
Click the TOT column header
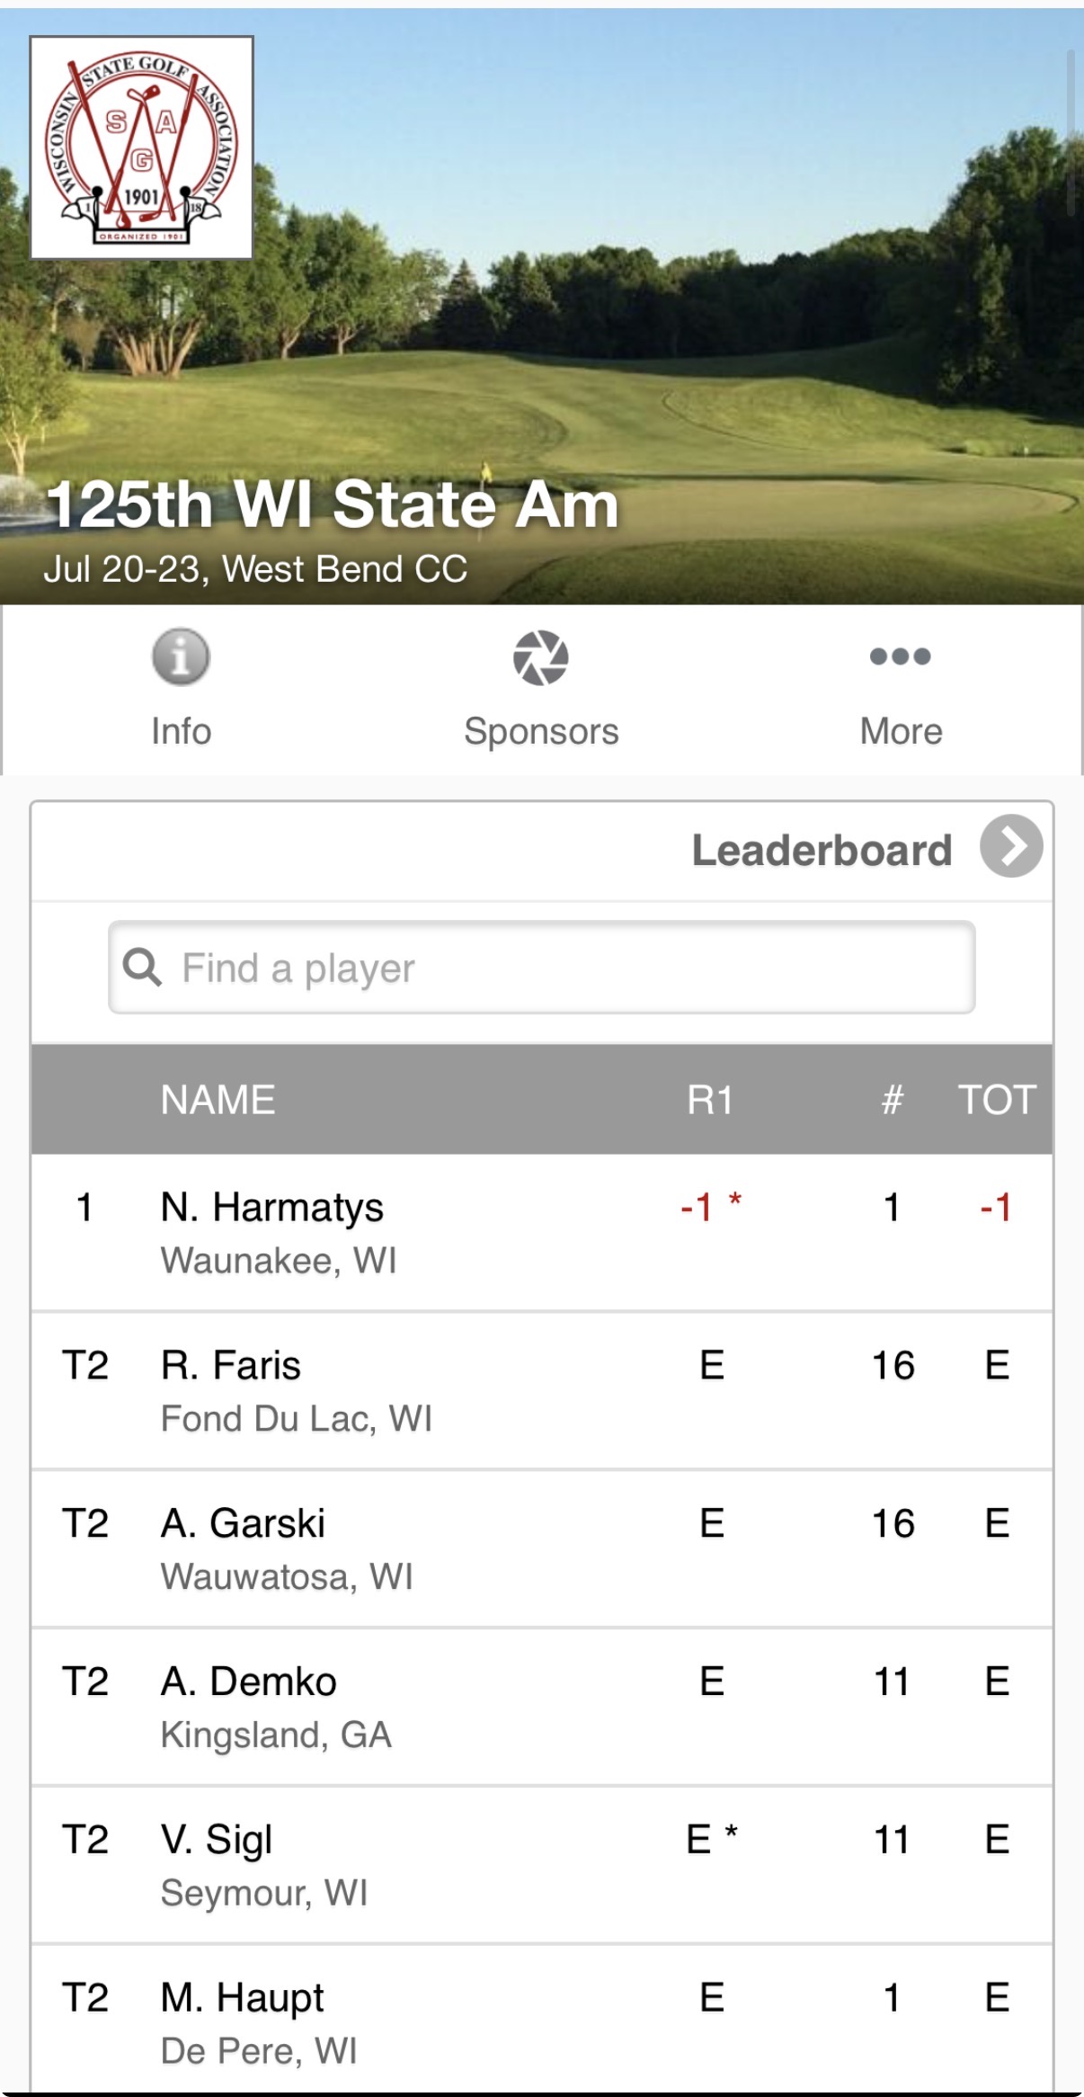click(x=997, y=1100)
